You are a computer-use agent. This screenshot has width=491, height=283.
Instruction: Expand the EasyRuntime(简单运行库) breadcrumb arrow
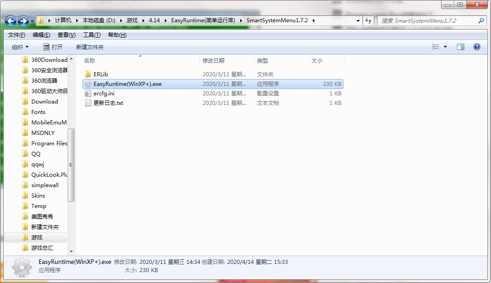[x=241, y=20]
